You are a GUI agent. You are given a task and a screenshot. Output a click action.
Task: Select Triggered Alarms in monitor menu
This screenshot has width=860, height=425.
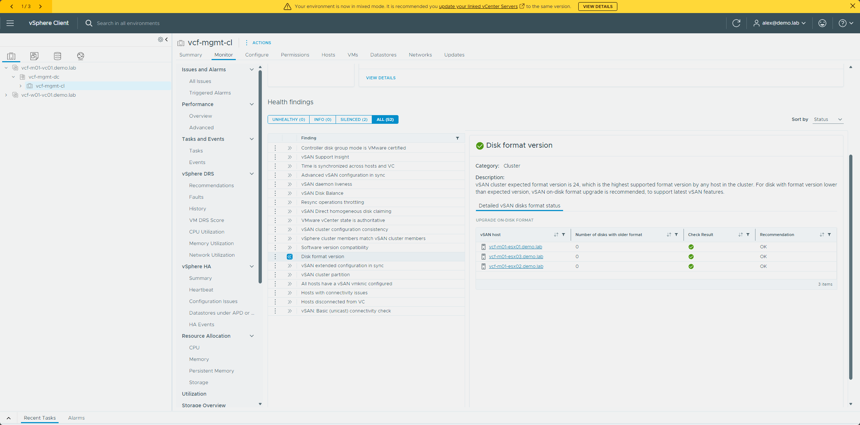point(210,93)
